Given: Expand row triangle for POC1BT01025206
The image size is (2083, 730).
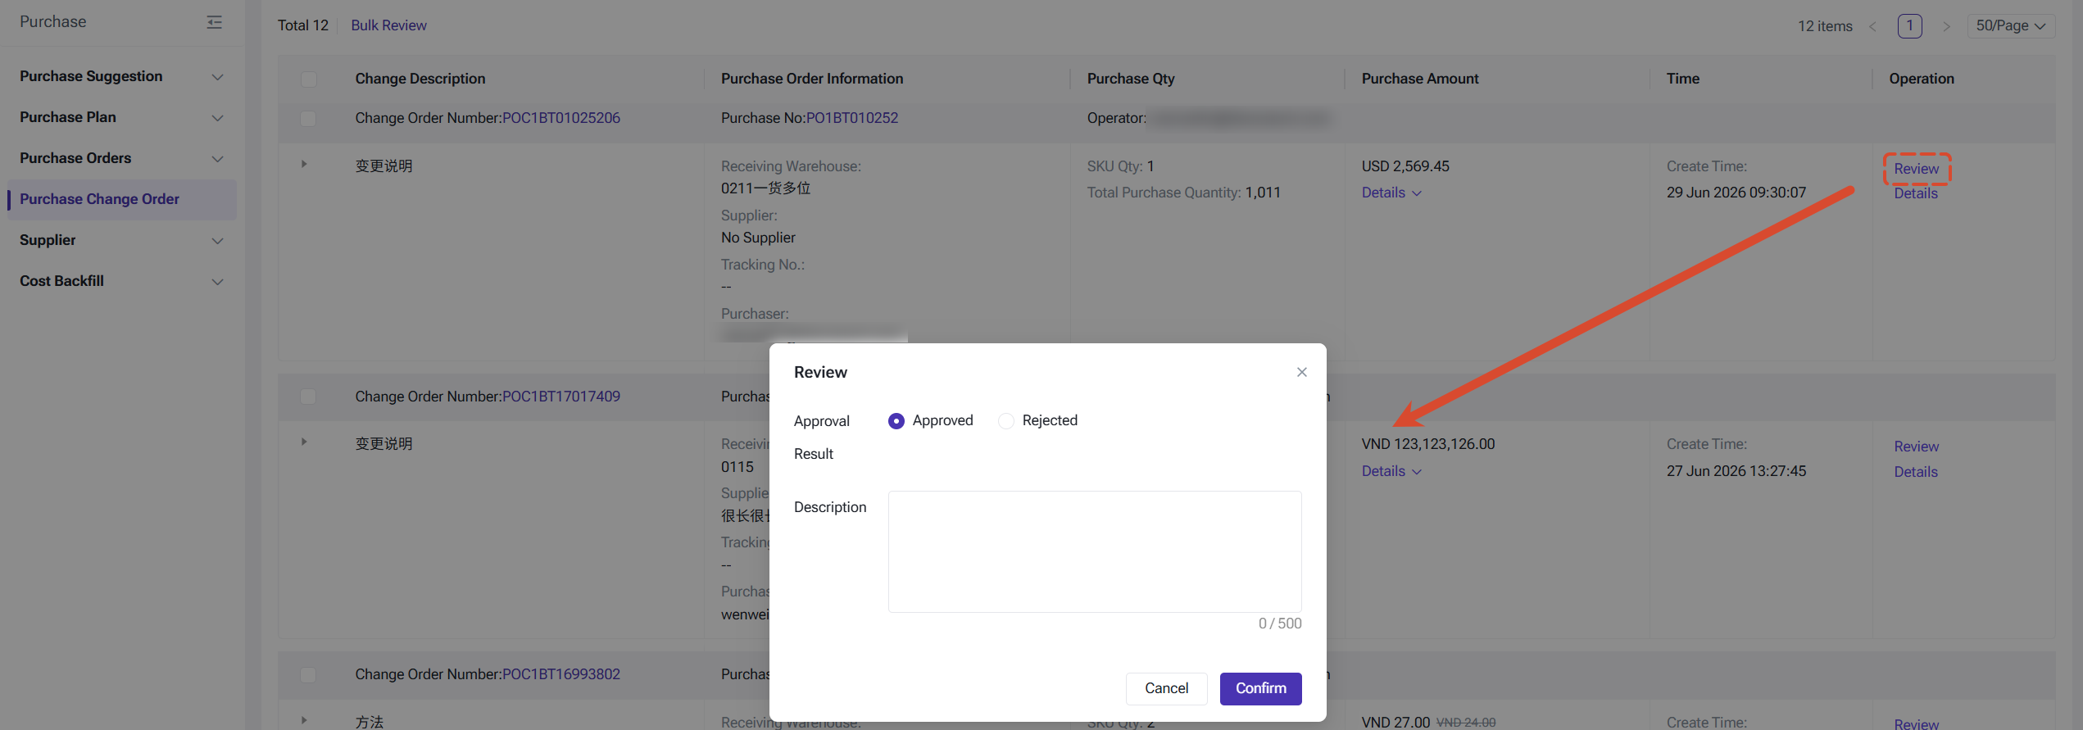Looking at the screenshot, I should (x=304, y=164).
